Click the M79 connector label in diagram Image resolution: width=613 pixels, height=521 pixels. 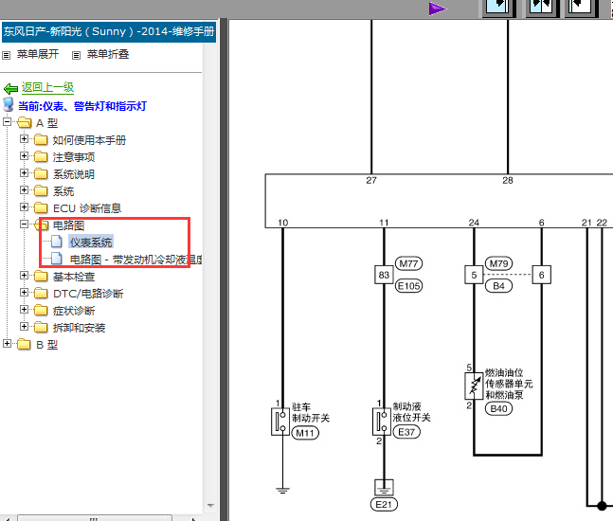coord(499,264)
